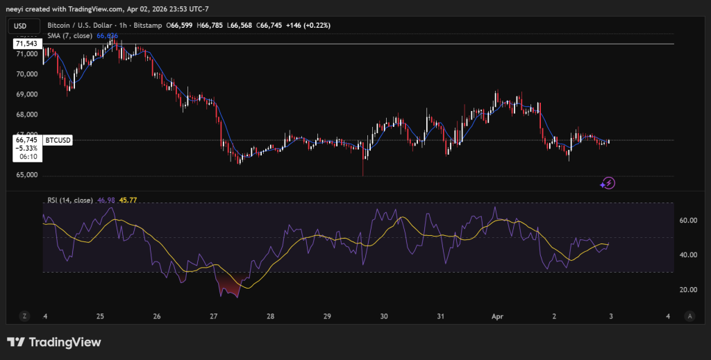This screenshot has height=360, width=711.
Task: Click the purple RSI value 46.98
Action: click(106, 200)
